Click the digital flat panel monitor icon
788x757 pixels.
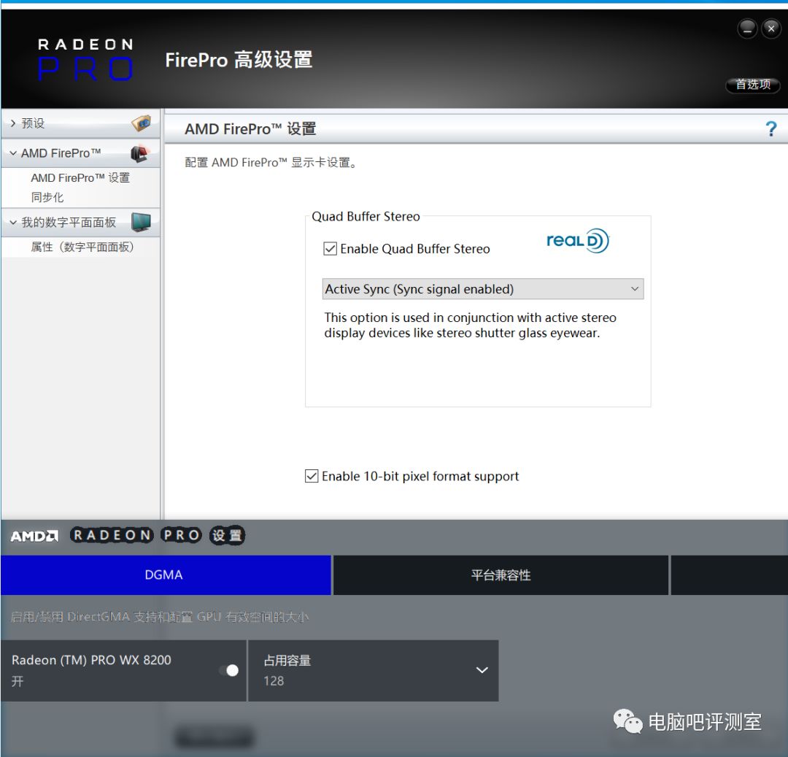(x=141, y=222)
